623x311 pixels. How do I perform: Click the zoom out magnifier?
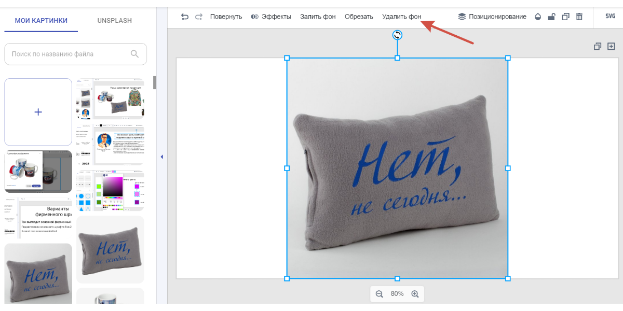point(380,294)
